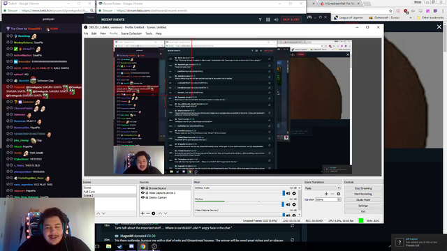This screenshot has width=447, height=251.
Task: Open Desktop Audio settings gear
Action: click(x=294, y=194)
